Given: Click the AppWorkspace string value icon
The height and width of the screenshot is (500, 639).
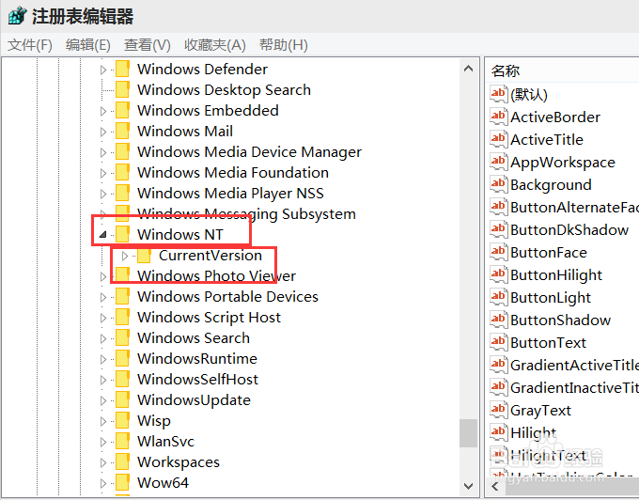Looking at the screenshot, I should [499, 162].
